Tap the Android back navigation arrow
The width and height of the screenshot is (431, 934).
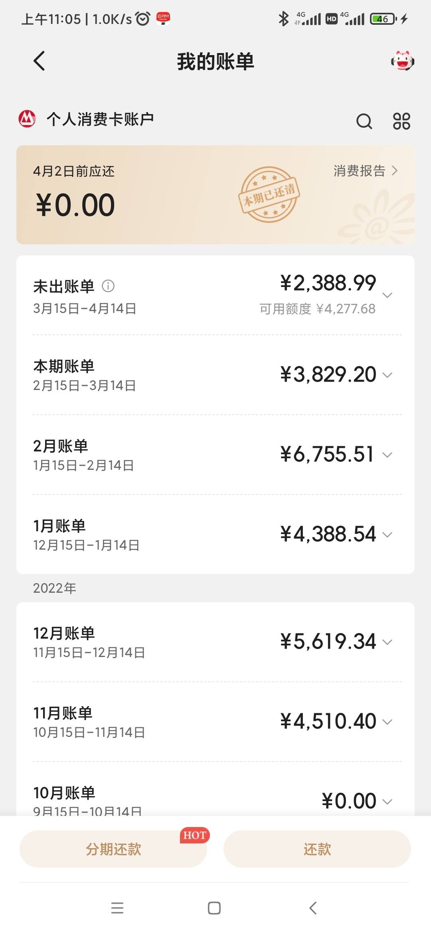click(x=313, y=908)
